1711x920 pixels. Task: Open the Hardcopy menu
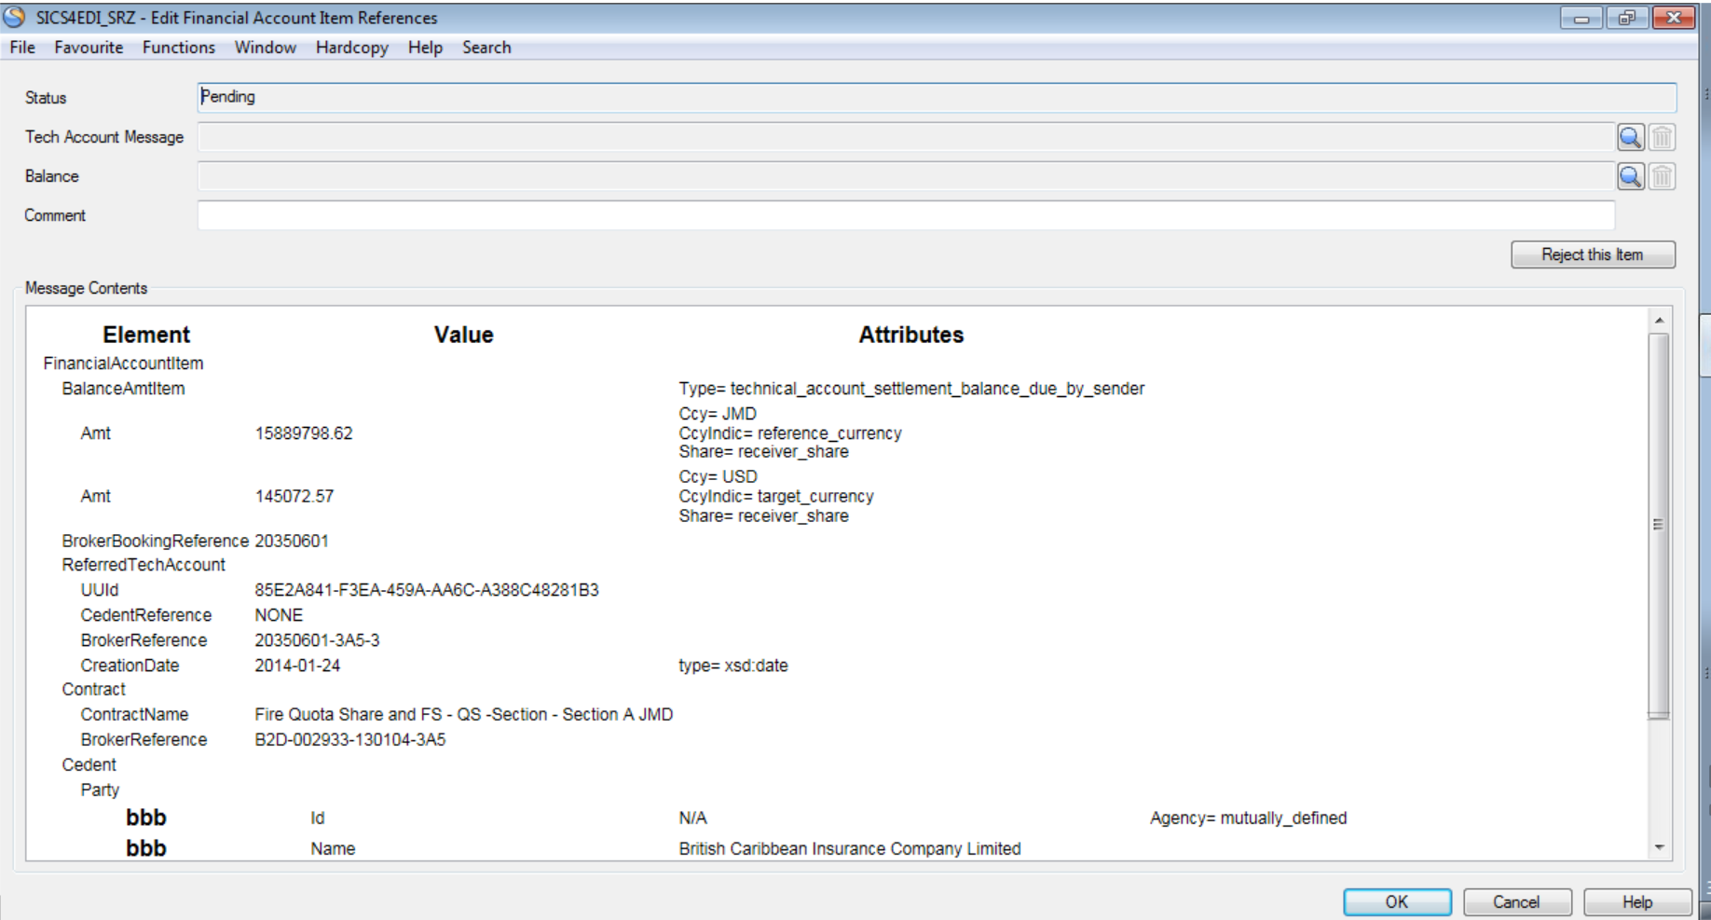[351, 48]
